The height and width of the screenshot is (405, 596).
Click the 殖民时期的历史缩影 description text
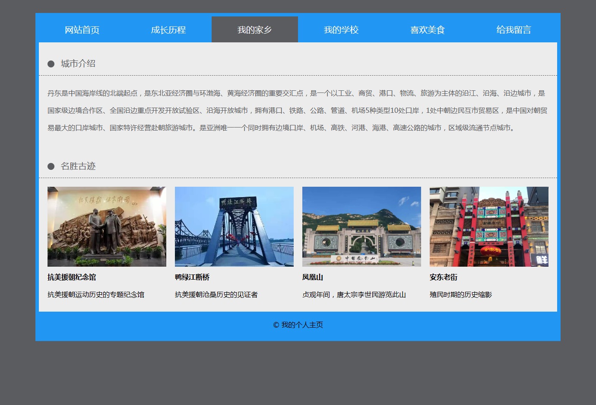tap(461, 294)
